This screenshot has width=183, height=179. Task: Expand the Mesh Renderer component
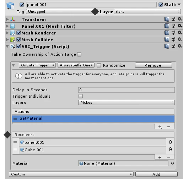pos(7,33)
